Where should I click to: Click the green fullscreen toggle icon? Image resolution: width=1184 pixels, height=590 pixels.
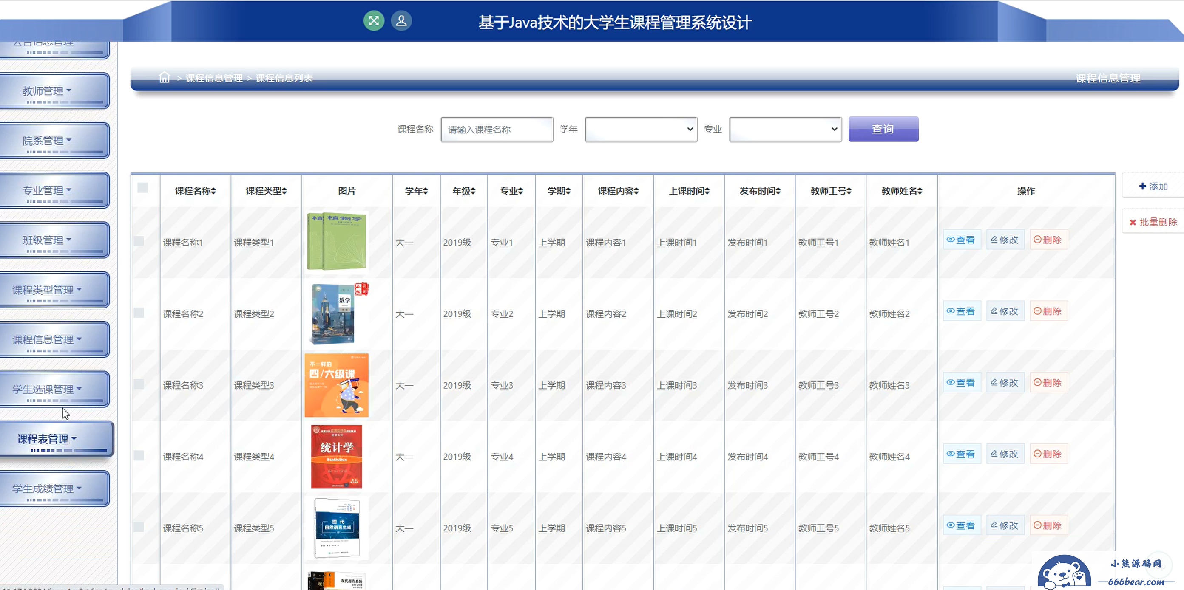tap(374, 21)
